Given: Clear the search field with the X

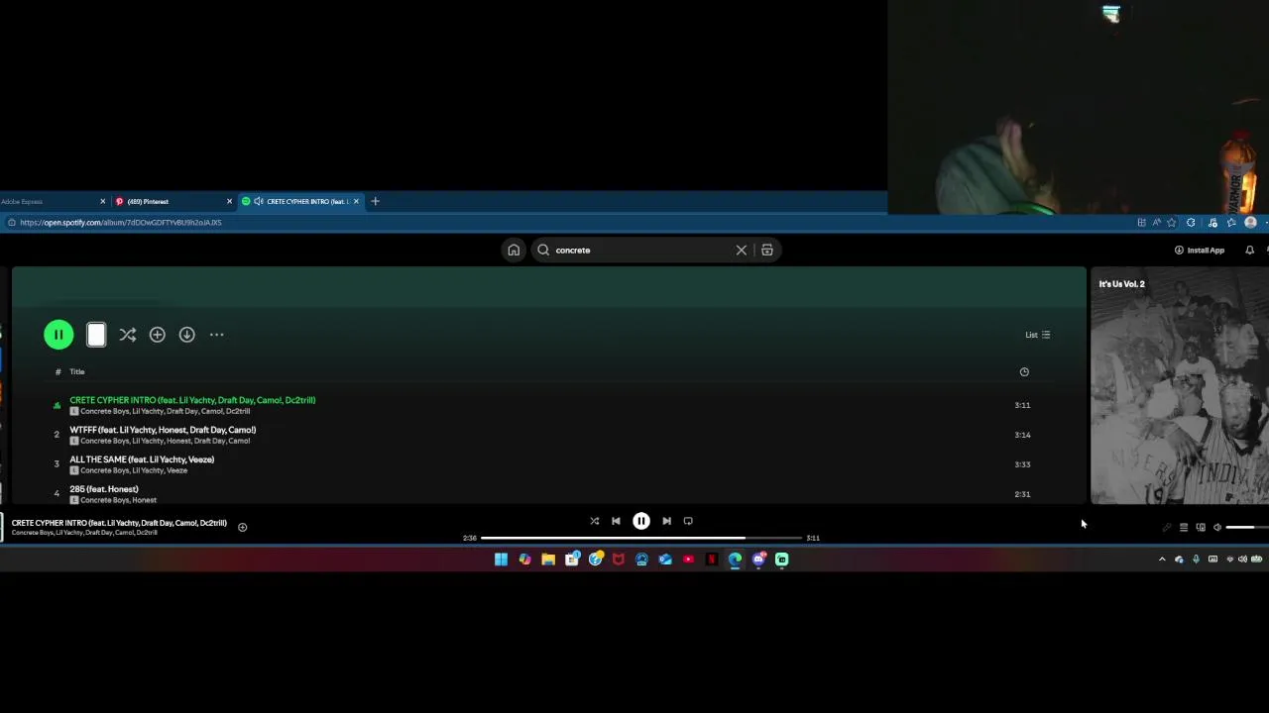Looking at the screenshot, I should [741, 251].
